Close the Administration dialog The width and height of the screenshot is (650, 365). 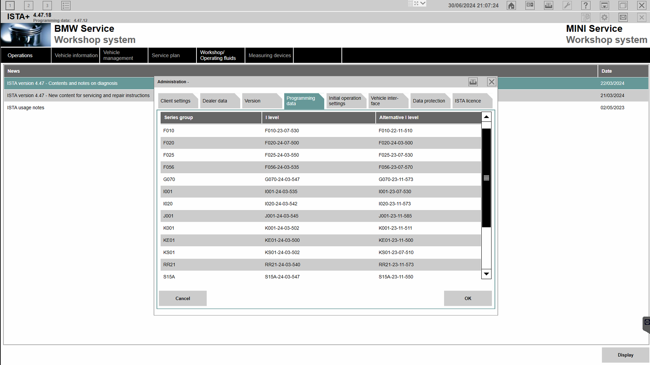click(492, 82)
